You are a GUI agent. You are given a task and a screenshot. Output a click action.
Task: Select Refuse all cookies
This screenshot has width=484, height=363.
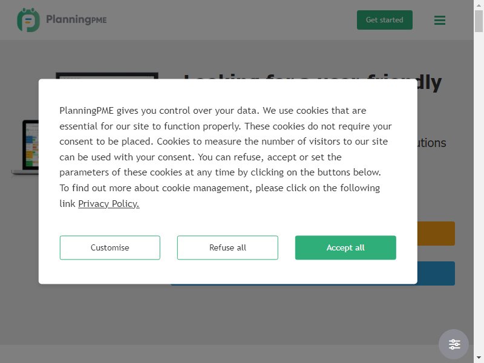[227, 247]
